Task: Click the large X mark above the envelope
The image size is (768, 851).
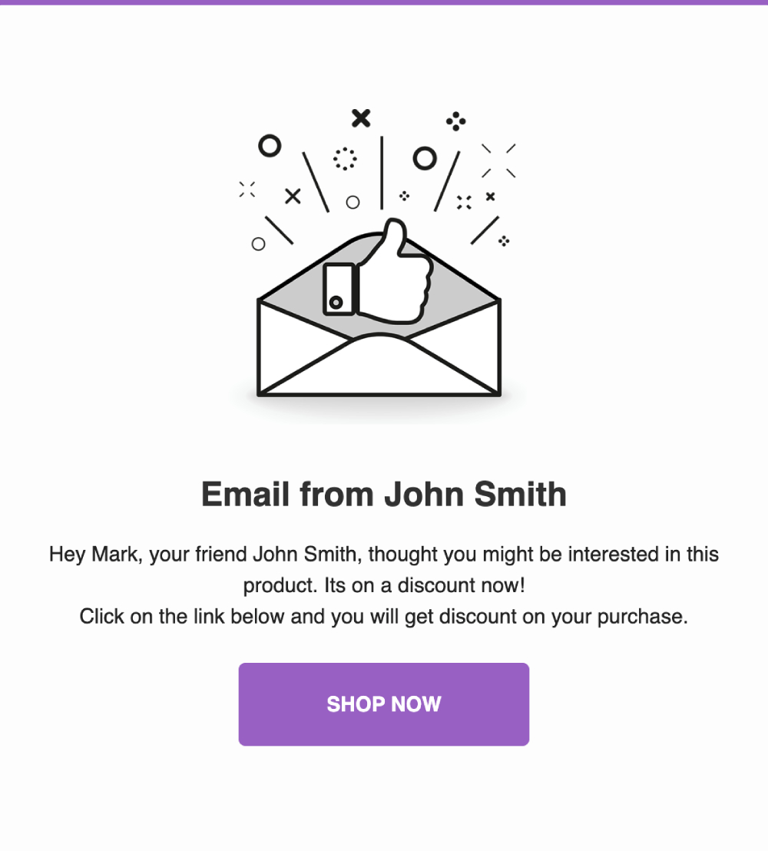Action: (x=359, y=119)
